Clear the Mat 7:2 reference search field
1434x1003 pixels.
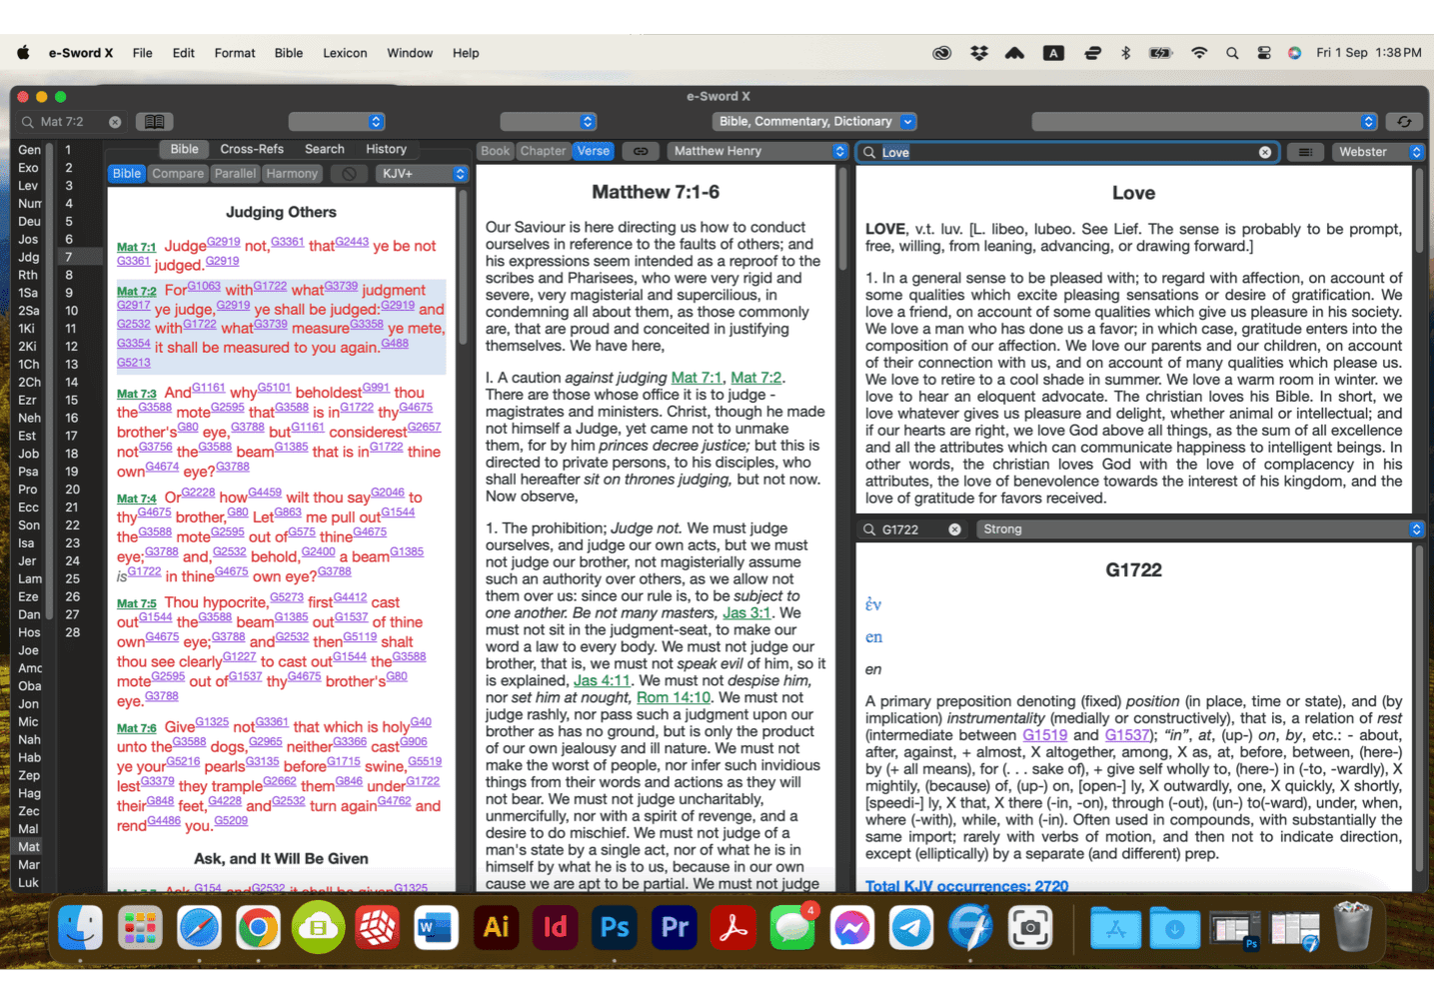tap(115, 122)
